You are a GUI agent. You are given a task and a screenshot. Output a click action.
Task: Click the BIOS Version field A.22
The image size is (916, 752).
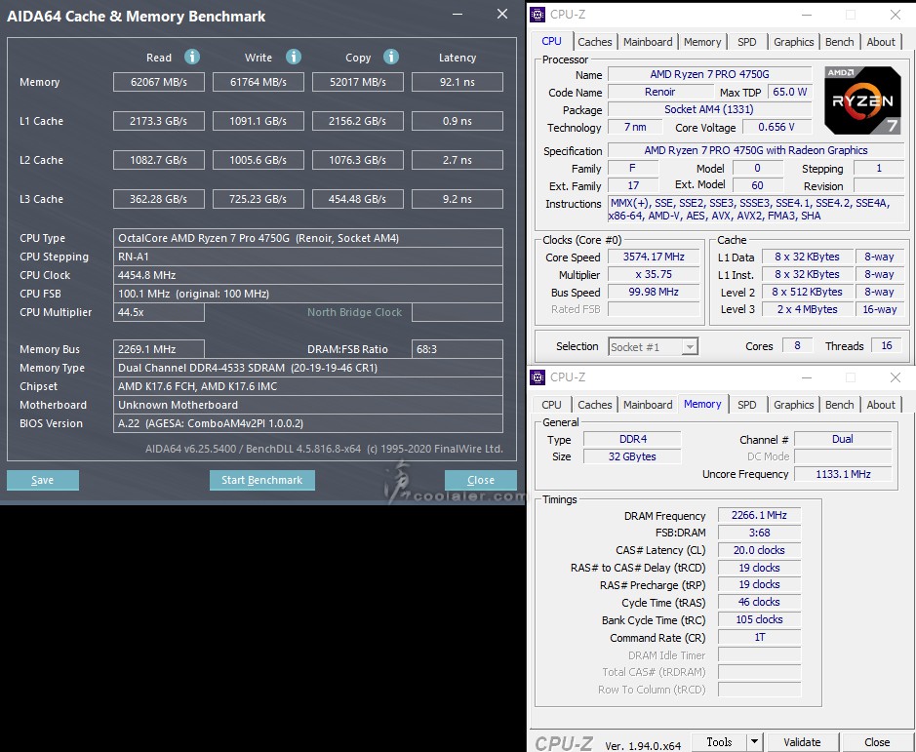click(x=308, y=423)
